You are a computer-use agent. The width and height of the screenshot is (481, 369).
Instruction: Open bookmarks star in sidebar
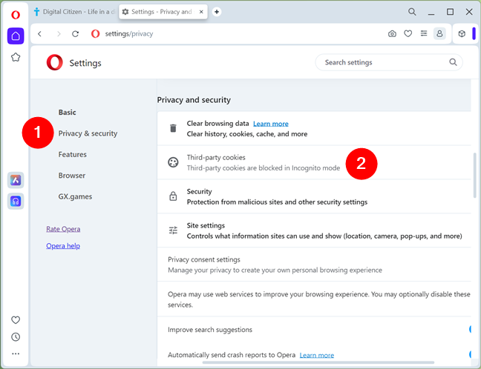(16, 57)
